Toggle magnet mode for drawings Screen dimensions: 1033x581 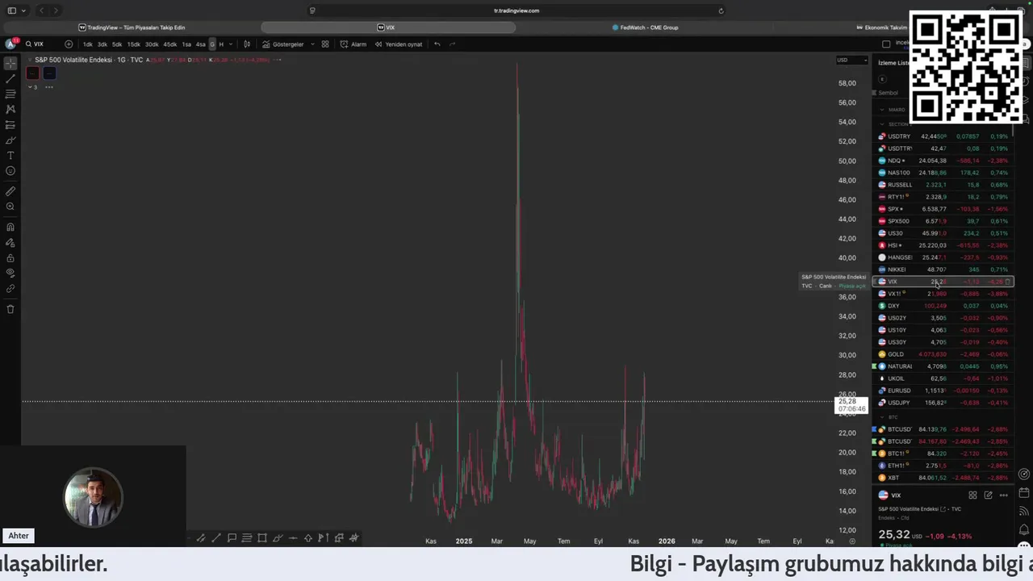pyautogui.click(x=10, y=228)
